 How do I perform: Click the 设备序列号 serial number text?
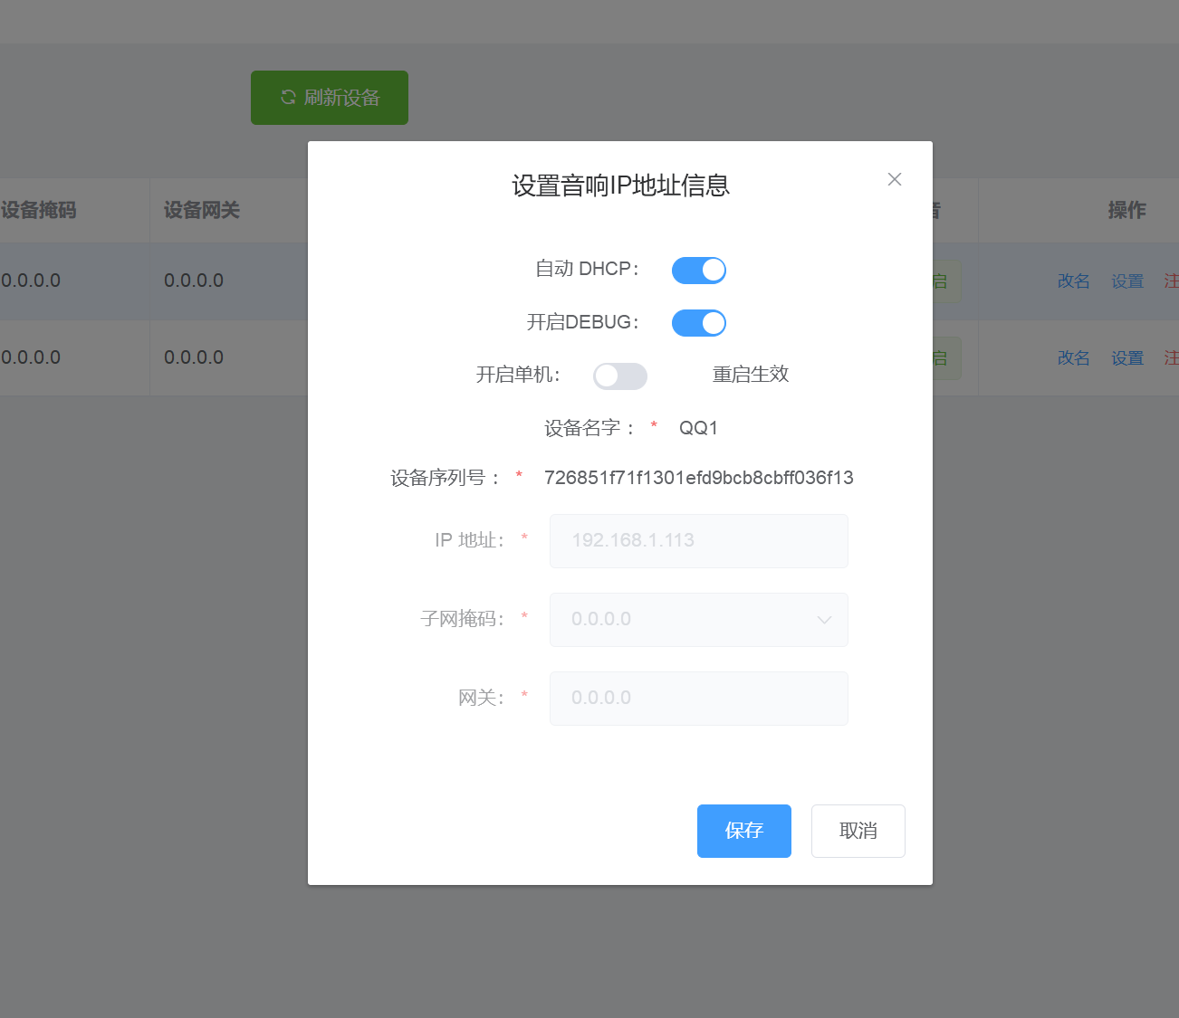pos(698,478)
